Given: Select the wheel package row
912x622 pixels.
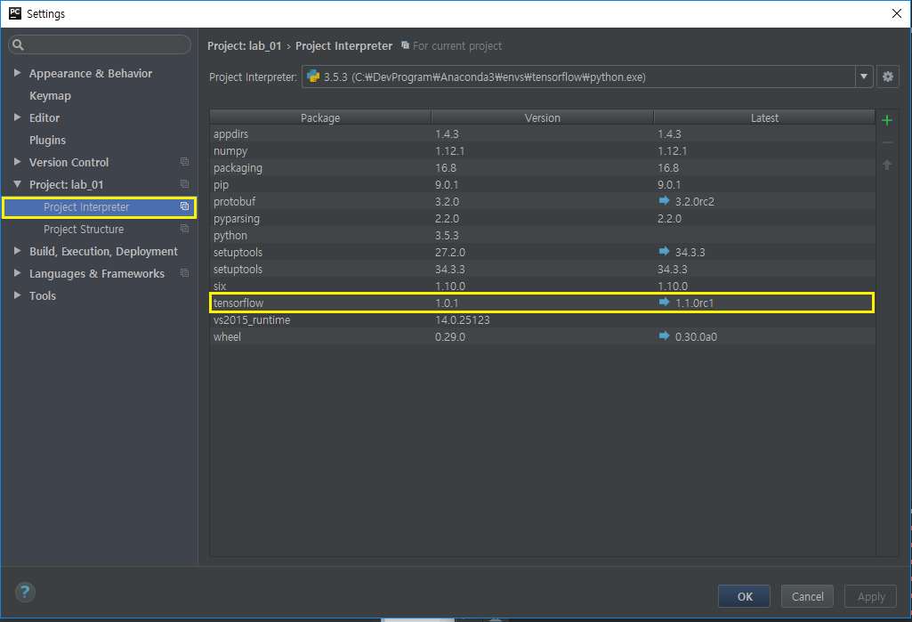Looking at the screenshot, I should (x=542, y=336).
